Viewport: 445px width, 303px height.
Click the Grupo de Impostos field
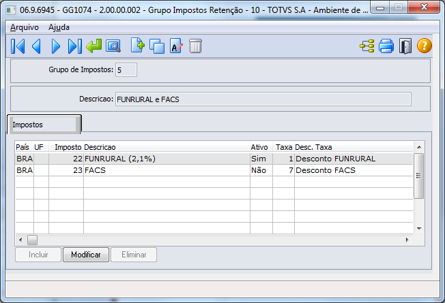click(126, 70)
